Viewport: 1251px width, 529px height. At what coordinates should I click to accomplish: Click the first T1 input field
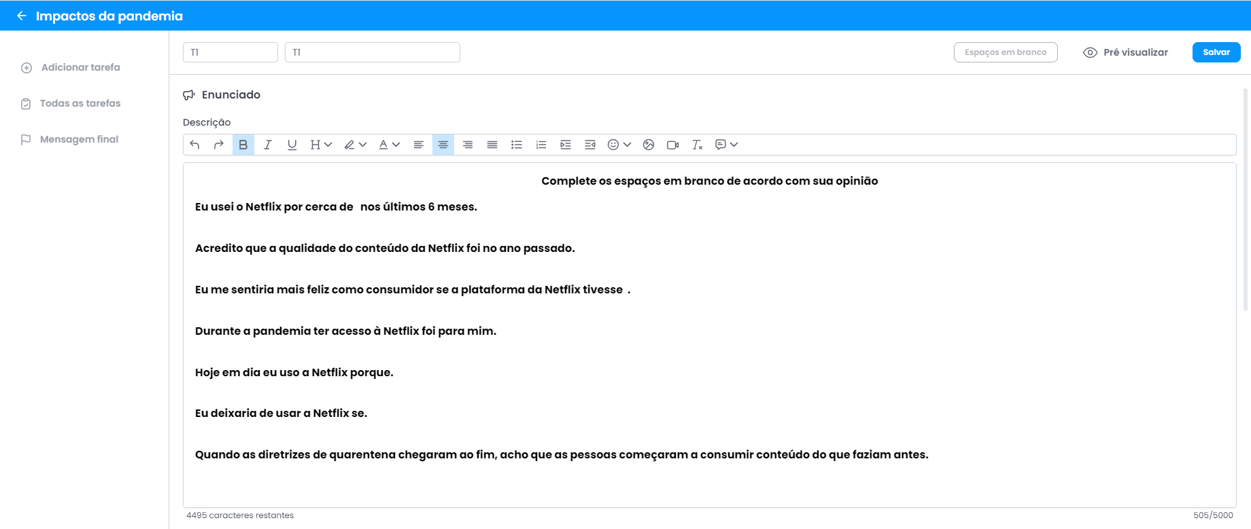click(230, 52)
